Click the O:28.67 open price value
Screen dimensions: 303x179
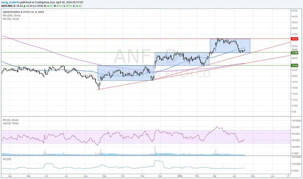pyautogui.click(x=48, y=6)
